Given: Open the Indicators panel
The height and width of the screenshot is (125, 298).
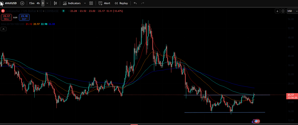Looking at the screenshot, I should point(72,3).
